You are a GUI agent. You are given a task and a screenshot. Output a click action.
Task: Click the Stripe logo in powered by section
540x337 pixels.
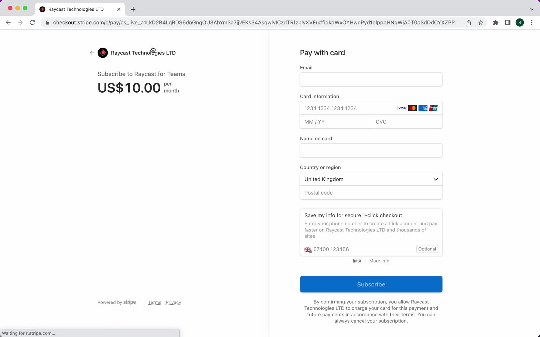[130, 302]
